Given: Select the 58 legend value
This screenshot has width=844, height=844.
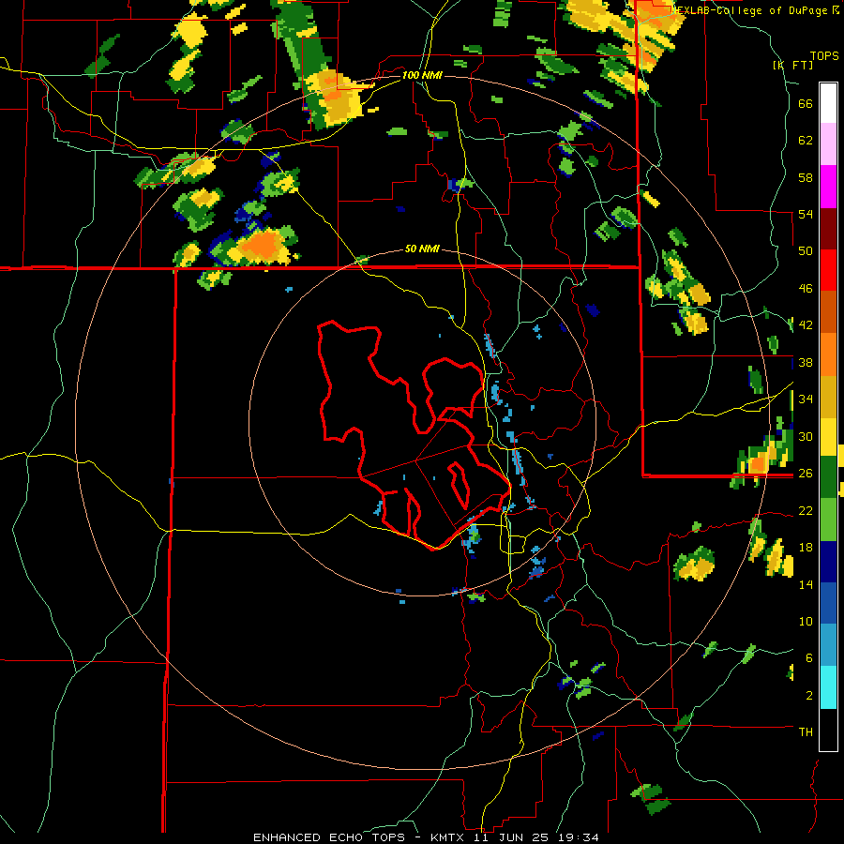Looking at the screenshot, I should (806, 177).
